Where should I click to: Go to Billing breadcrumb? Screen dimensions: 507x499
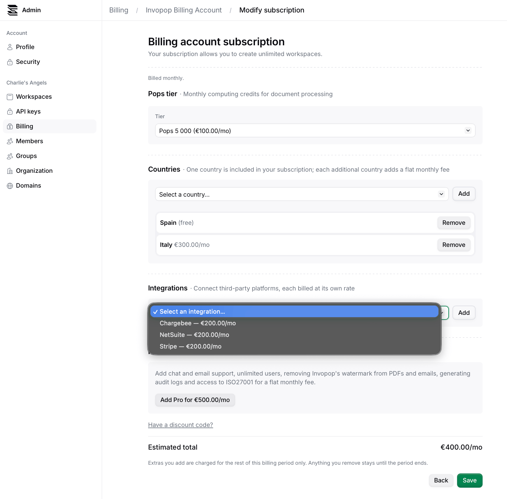tap(119, 10)
